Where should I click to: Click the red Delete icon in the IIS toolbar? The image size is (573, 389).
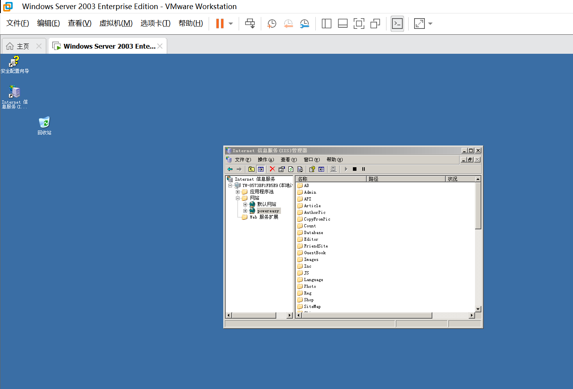pyautogui.click(x=272, y=169)
